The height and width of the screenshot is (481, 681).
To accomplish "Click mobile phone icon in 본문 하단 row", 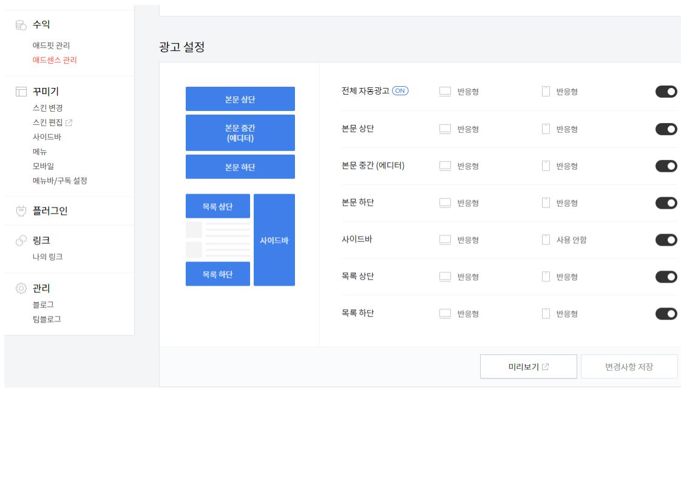I will tap(546, 203).
